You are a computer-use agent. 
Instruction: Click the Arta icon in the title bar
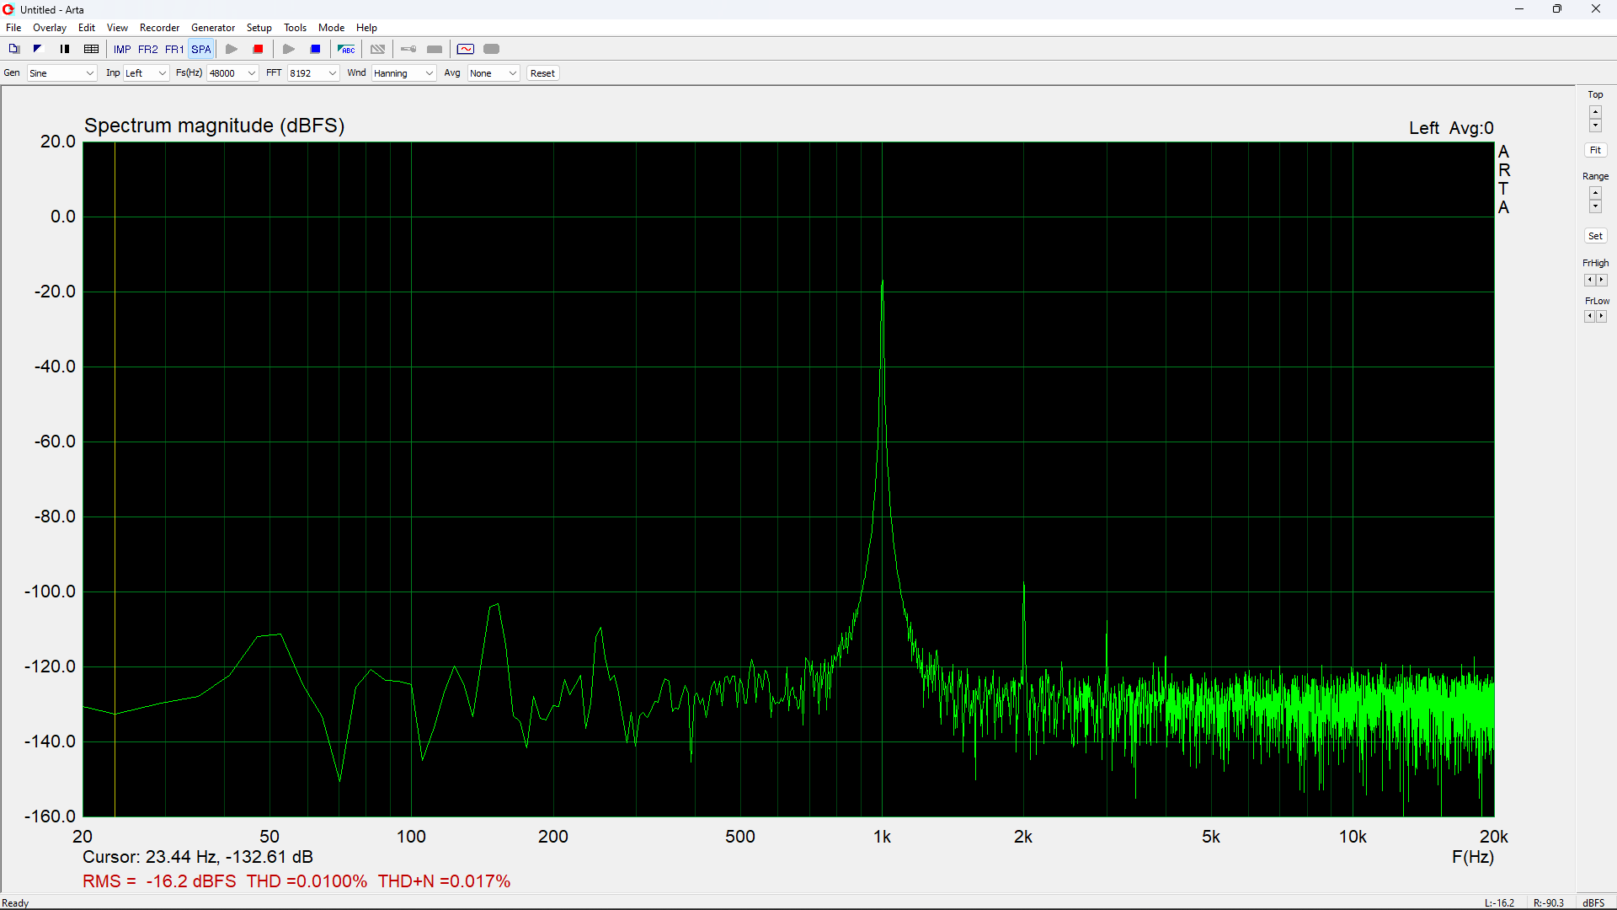point(8,9)
